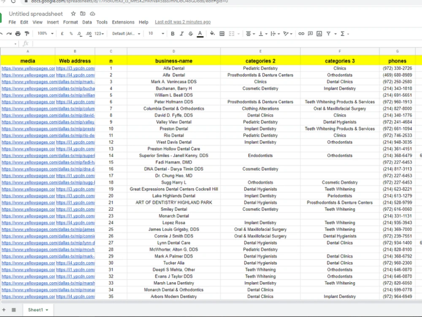Viewport: 422px width, 317px height.
Task: Decrease decimal places button
Action: [79, 34]
